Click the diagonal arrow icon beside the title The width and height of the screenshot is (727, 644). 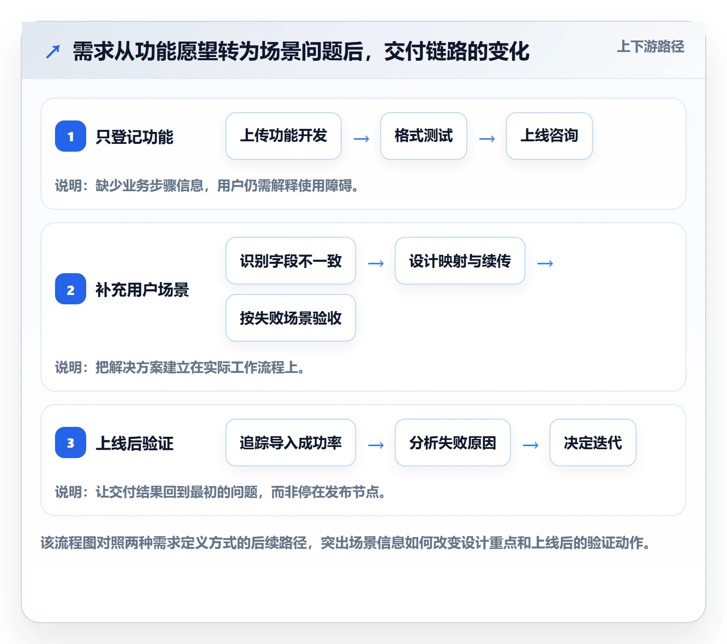(x=53, y=51)
